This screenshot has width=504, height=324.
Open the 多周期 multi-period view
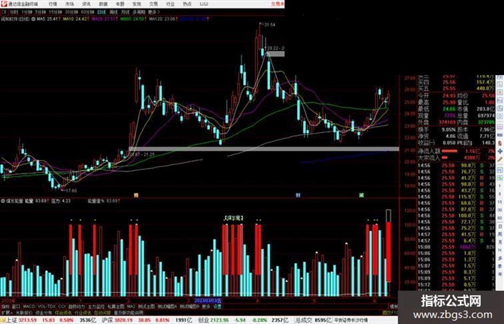point(139,12)
